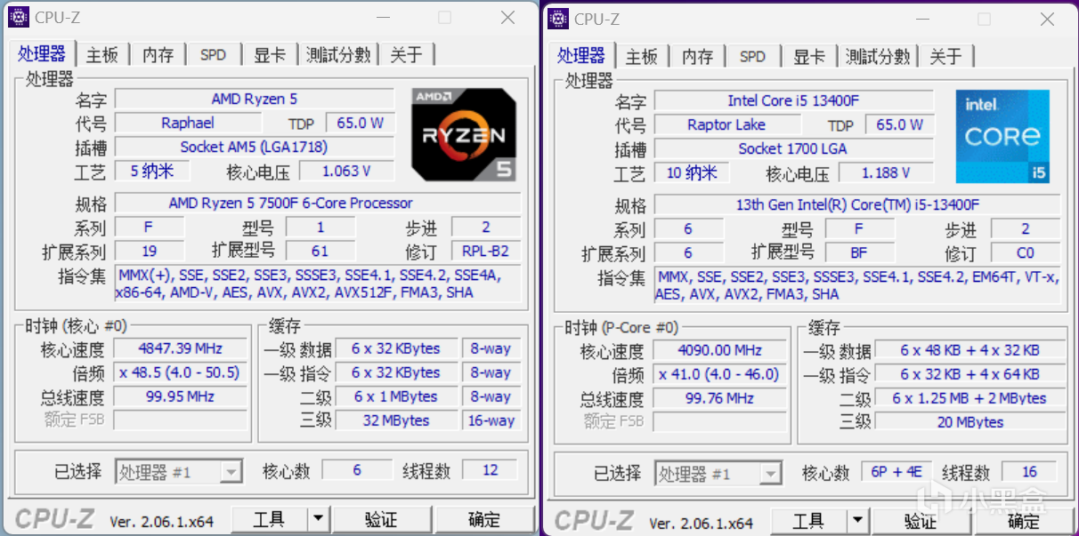Open 关于 tab in left CPU-Z window

pos(406,55)
